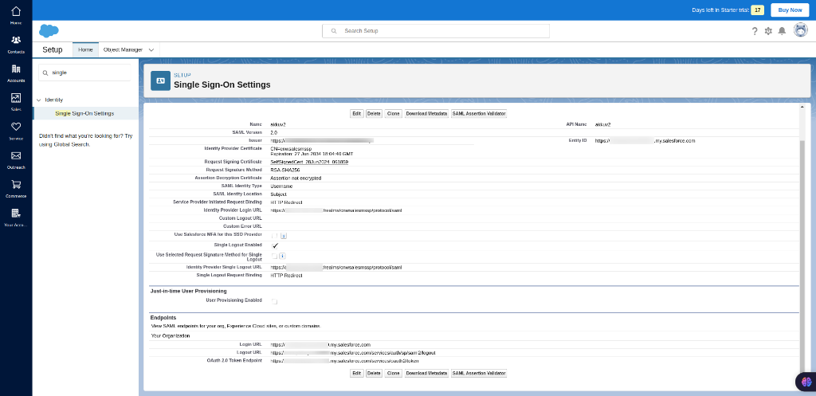Open the Einstein assistant icon at bottom right
The image size is (816, 396).
(x=806, y=382)
